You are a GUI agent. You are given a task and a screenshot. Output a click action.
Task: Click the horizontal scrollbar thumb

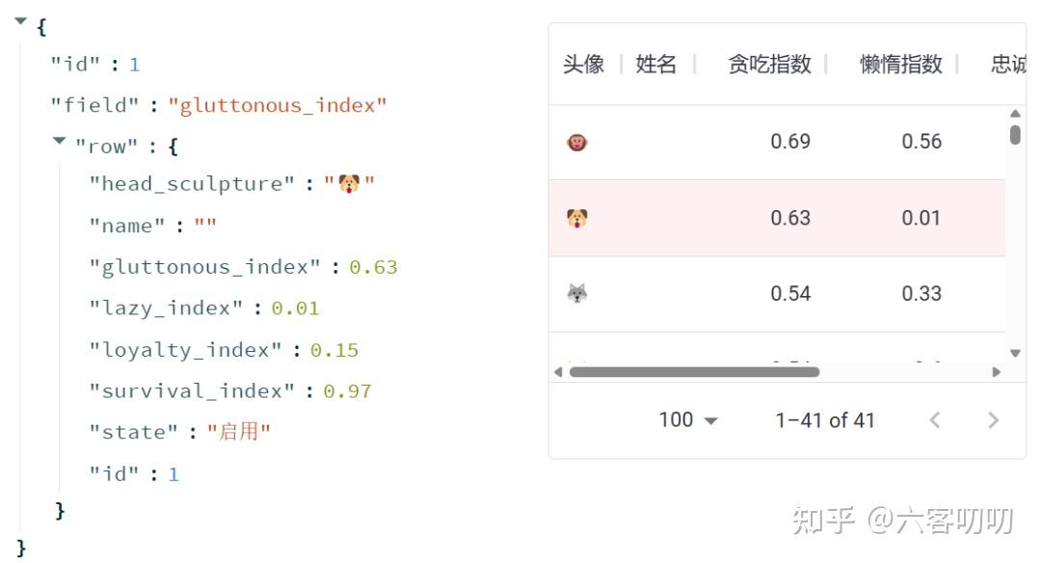(694, 372)
